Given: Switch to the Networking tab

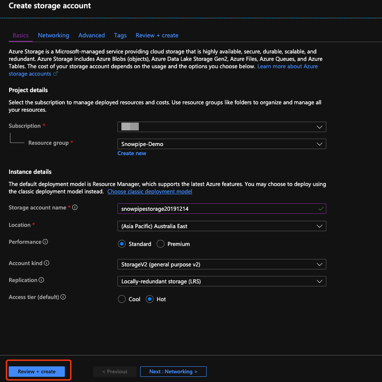Looking at the screenshot, I should (54, 35).
